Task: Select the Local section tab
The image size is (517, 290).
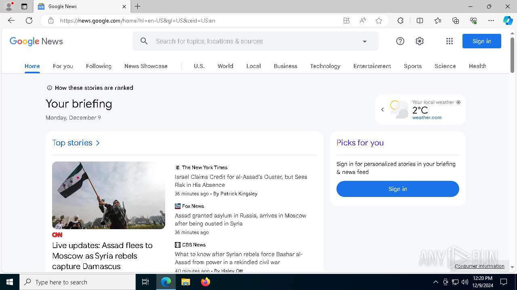Action: pos(254,66)
